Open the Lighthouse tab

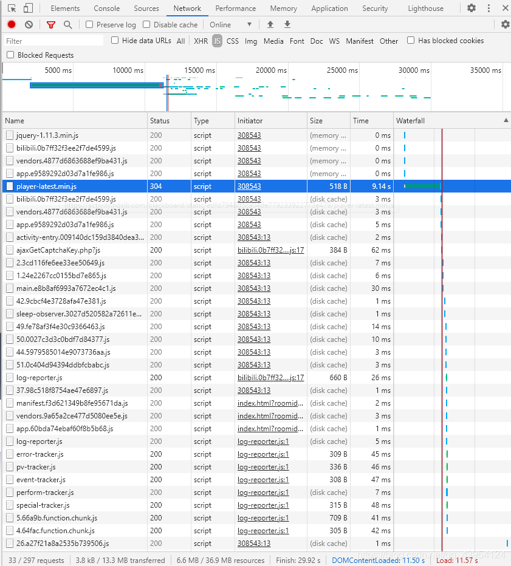point(425,9)
